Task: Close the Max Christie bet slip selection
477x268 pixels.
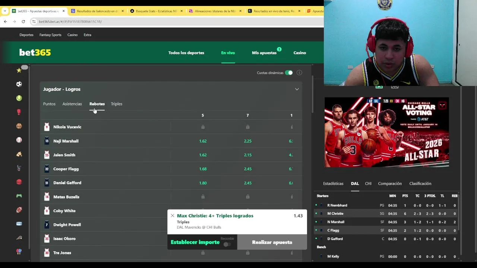Action: coord(172,216)
